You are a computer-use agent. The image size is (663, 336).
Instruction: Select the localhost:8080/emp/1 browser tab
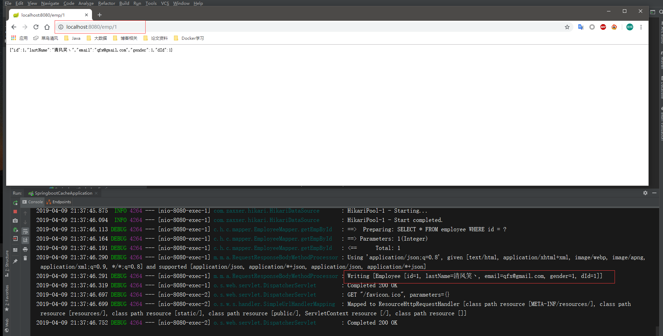pos(50,15)
